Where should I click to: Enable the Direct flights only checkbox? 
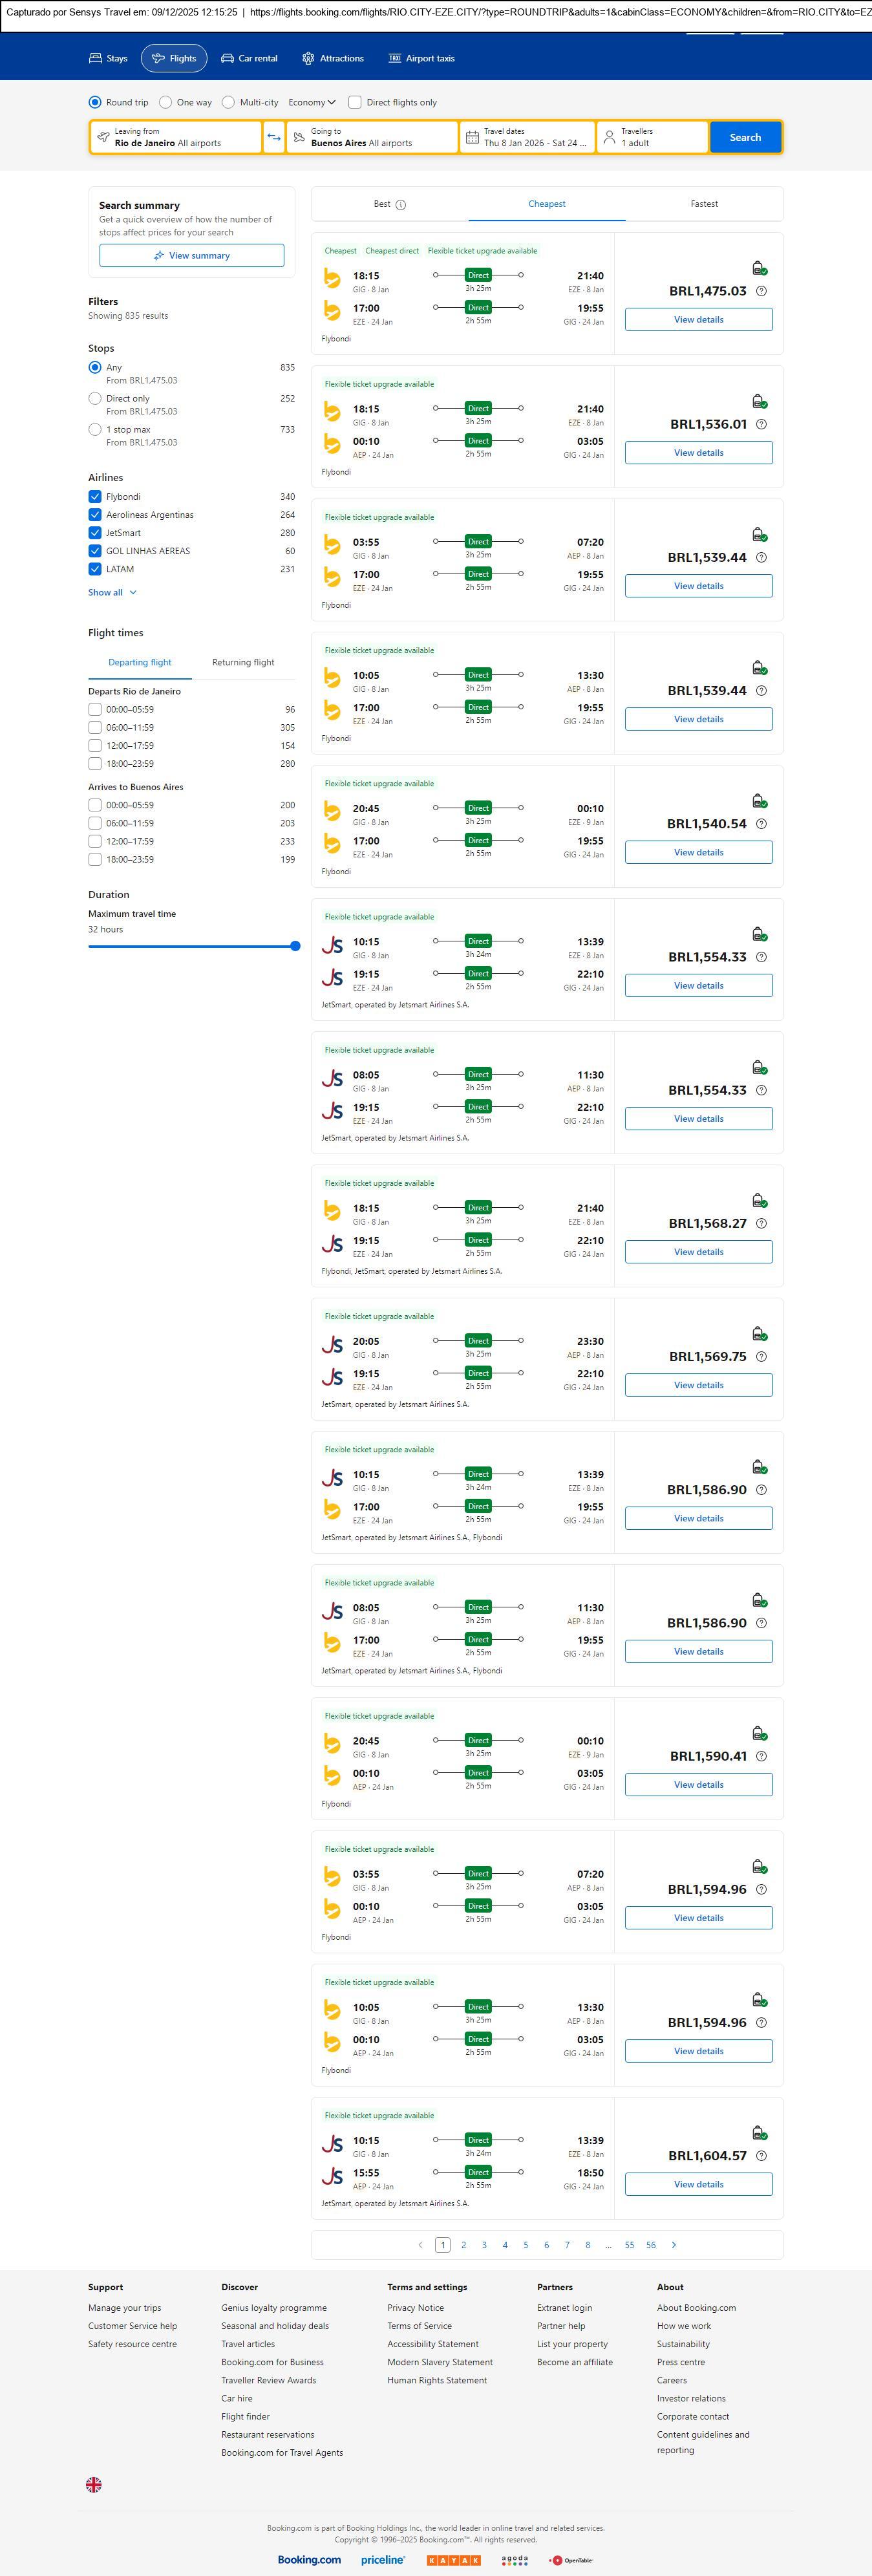tap(355, 102)
